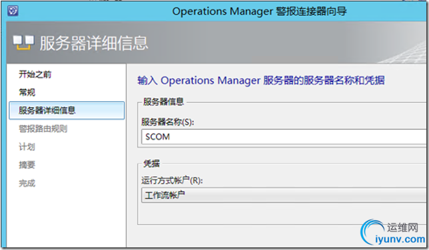Open the 摘要 wizard step
The height and width of the screenshot is (250, 429).
coord(27,165)
